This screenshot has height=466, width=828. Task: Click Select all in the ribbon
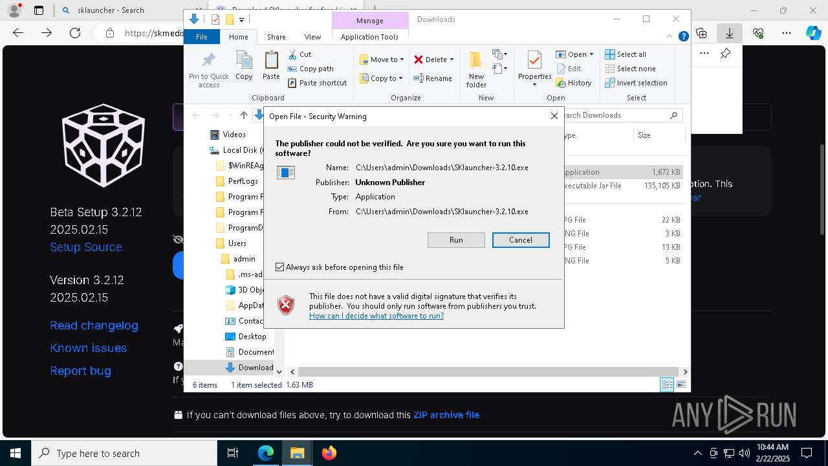click(626, 54)
